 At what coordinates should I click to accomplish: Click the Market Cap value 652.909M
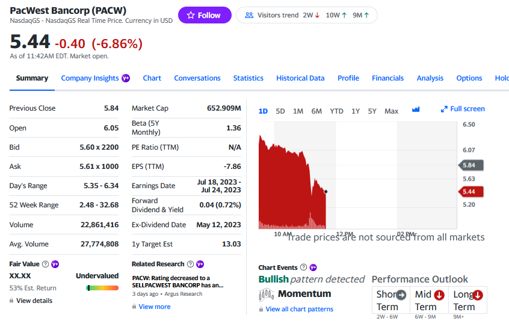click(x=224, y=108)
